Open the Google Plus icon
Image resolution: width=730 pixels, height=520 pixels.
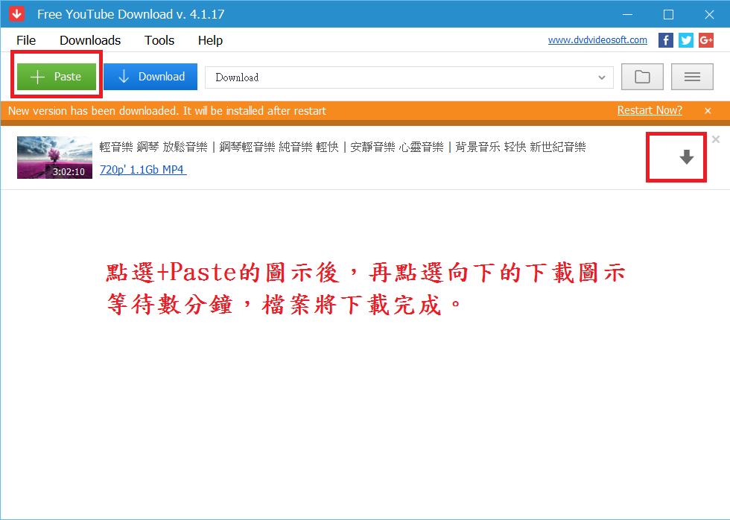(706, 40)
